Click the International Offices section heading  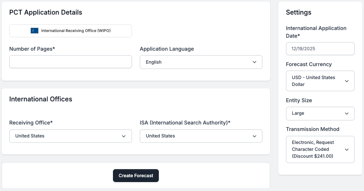(41, 99)
